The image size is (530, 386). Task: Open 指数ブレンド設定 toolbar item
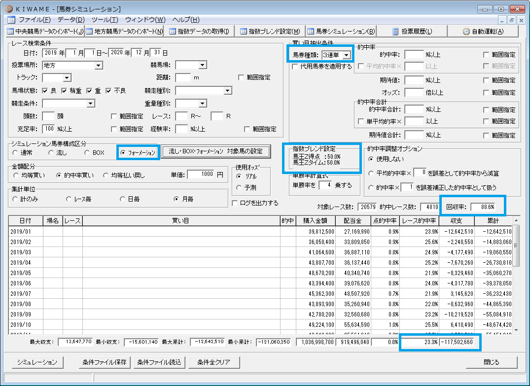click(270, 32)
